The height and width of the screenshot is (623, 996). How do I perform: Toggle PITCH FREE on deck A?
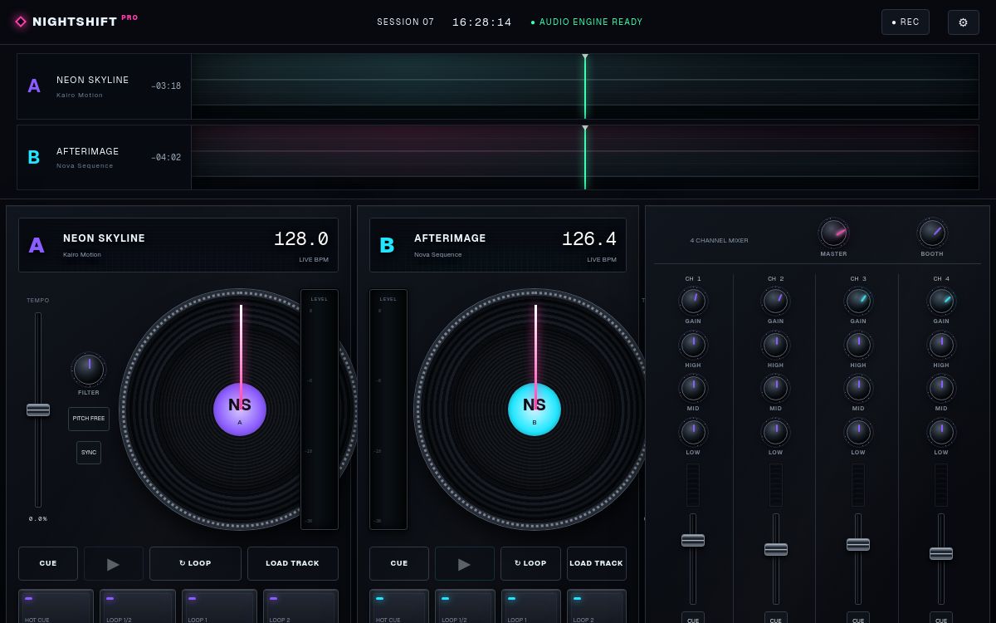click(x=89, y=419)
